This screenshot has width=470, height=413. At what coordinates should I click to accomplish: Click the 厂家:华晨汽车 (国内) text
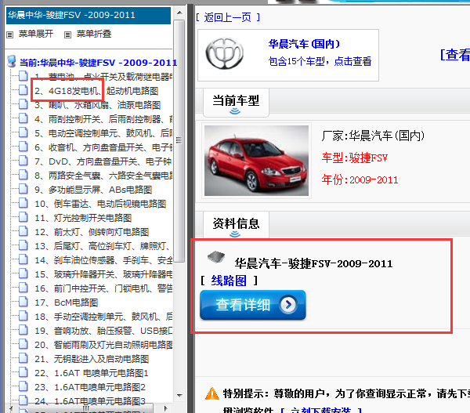coord(373,136)
